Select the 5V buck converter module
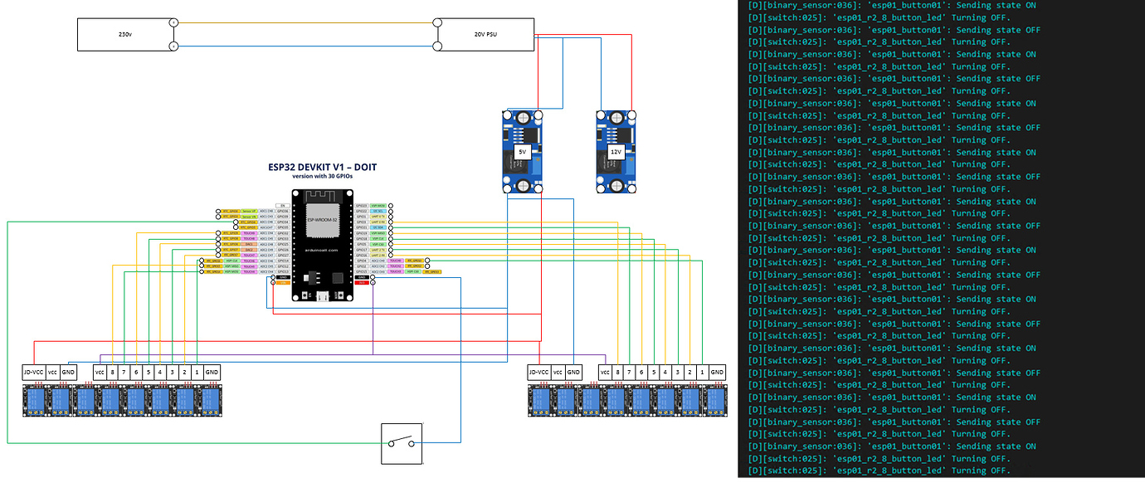Screen dimensions: 1145x483 point(521,152)
